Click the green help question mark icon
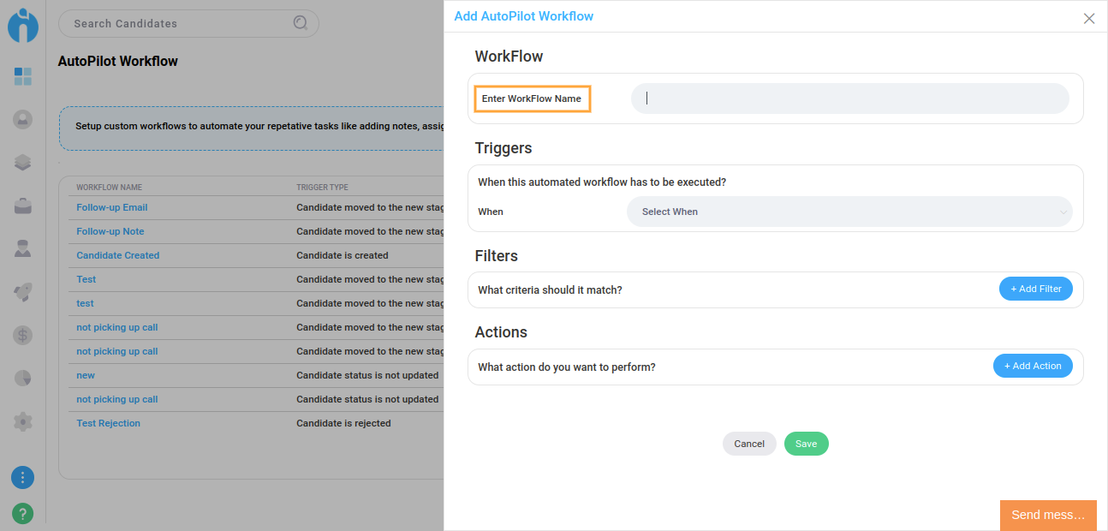Viewport: 1108px width, 531px height. pos(23,514)
